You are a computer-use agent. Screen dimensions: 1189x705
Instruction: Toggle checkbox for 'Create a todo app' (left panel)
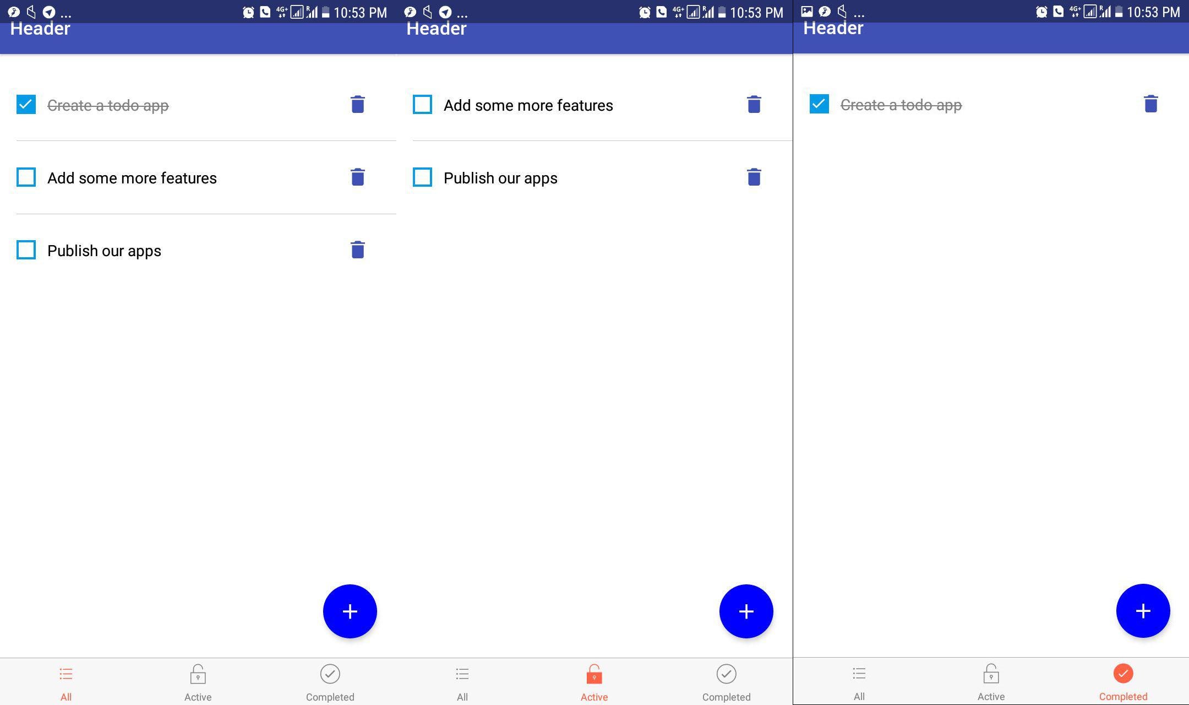pyautogui.click(x=25, y=104)
